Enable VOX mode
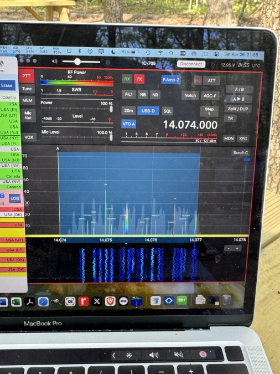This screenshot has width=280, height=374. tap(29, 137)
